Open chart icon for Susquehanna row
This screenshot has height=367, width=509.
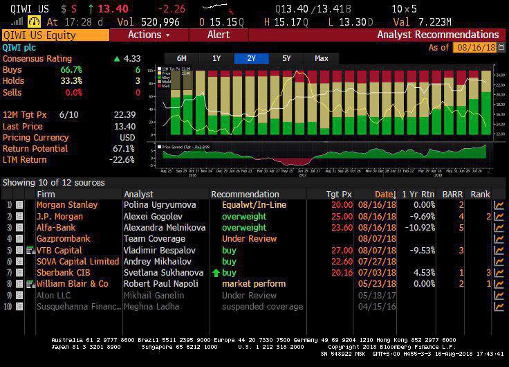click(499, 306)
